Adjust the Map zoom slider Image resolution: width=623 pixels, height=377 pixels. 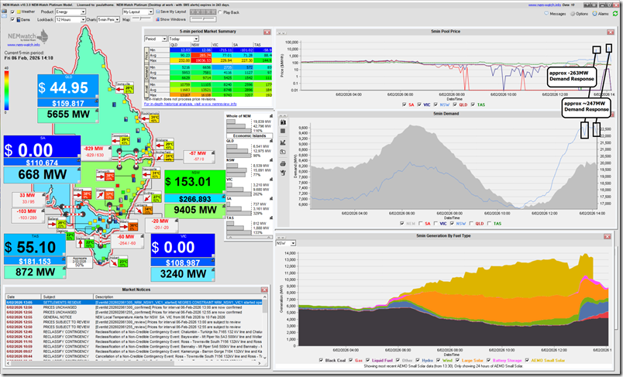coord(142,19)
